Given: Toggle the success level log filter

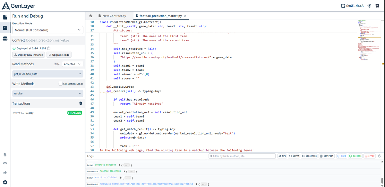Looking at the screenshot, I should pyautogui.click(x=355, y=156).
